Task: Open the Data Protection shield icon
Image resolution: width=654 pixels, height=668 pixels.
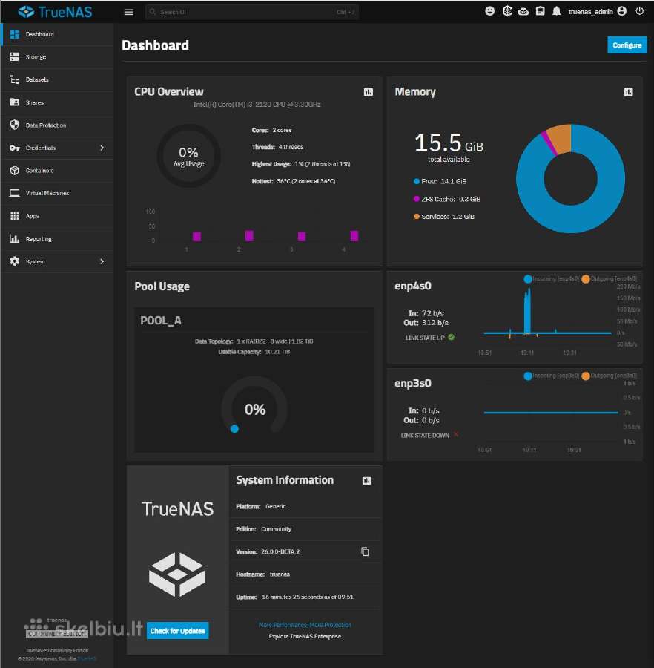Action: [15, 125]
